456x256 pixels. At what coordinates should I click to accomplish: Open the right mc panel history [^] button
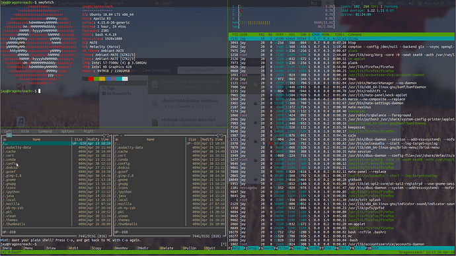point(220,135)
